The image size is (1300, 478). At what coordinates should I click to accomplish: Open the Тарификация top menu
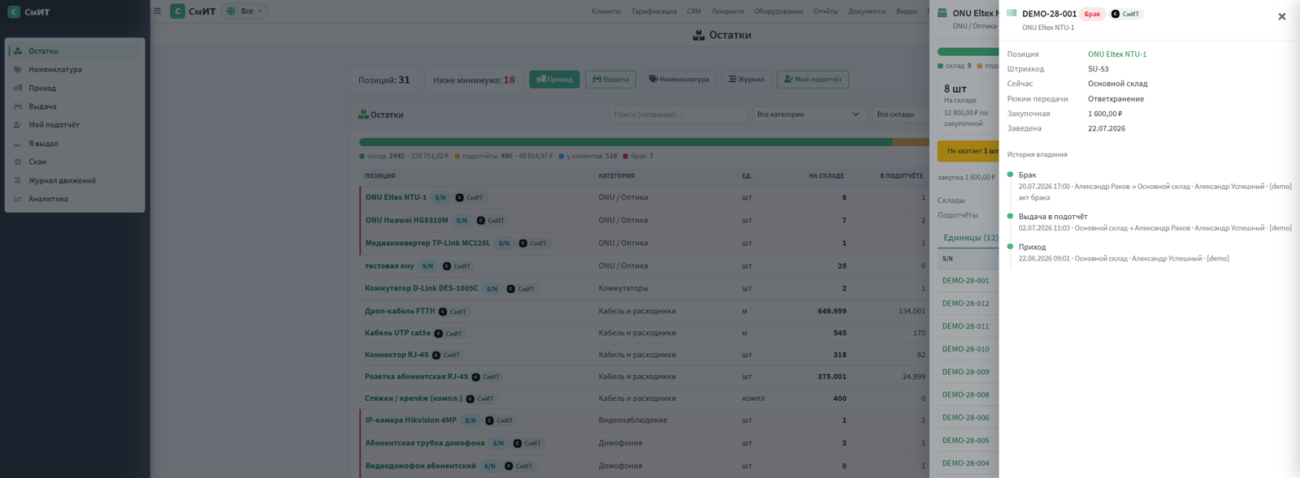pos(654,11)
